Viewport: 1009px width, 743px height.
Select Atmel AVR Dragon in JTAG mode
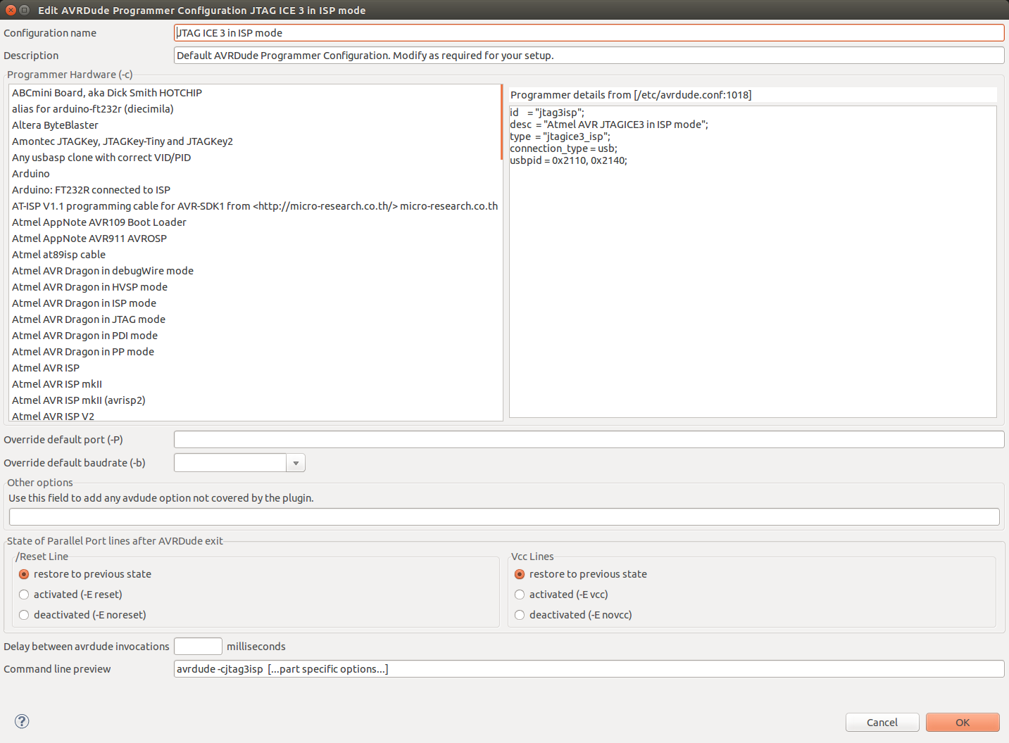tap(254, 319)
